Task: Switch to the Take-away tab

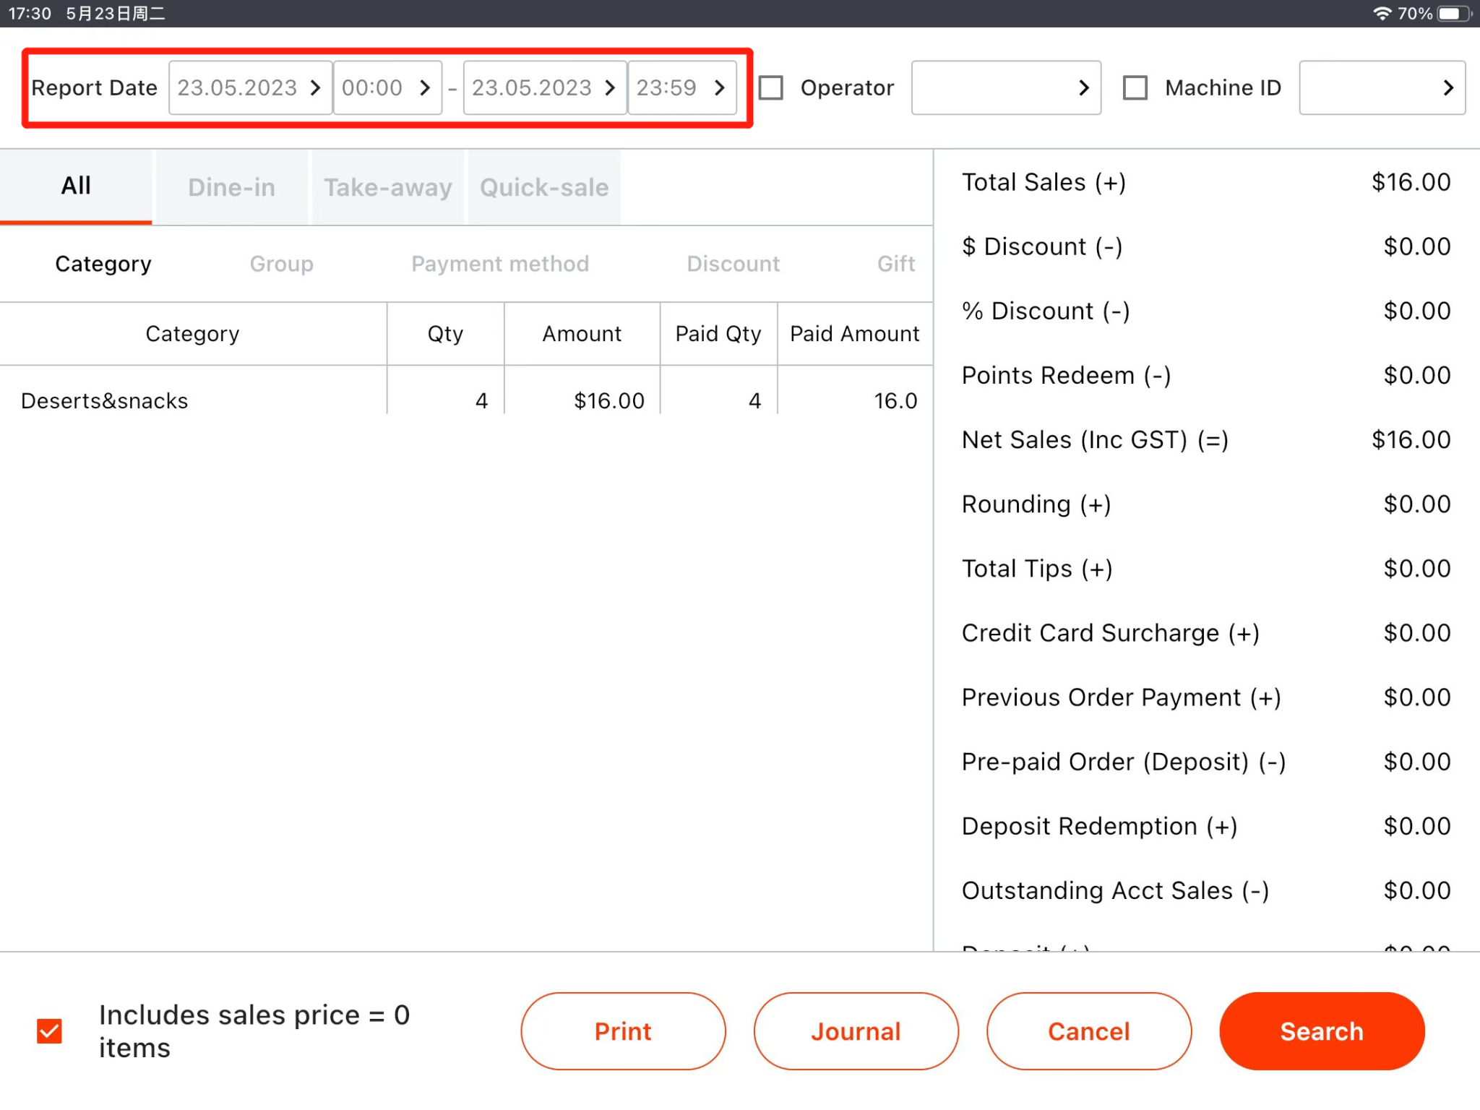Action: click(x=387, y=187)
